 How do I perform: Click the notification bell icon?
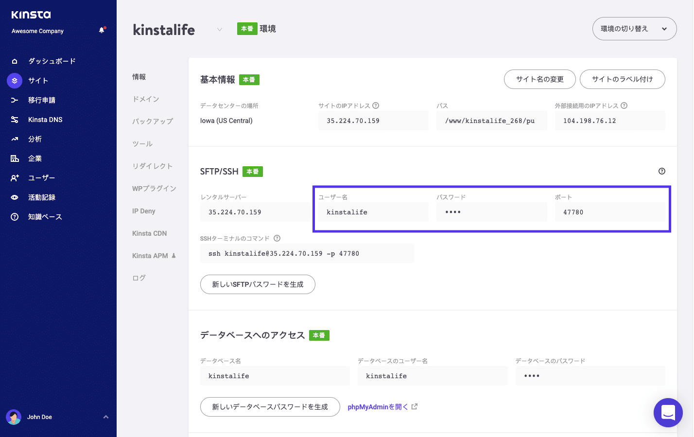pos(102,29)
